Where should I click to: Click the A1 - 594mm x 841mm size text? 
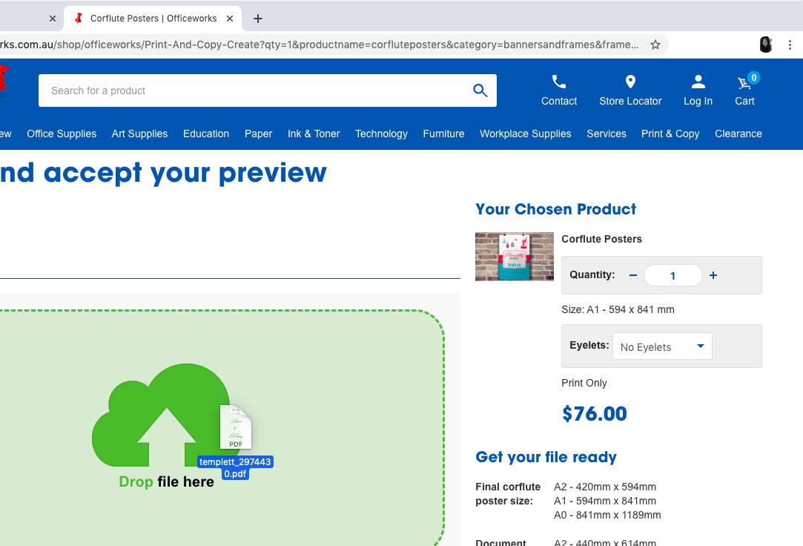(x=605, y=501)
